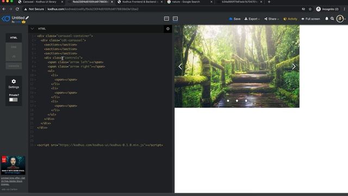Open the Export dropdown
Screen dimensions: 348x196
coord(252,19)
